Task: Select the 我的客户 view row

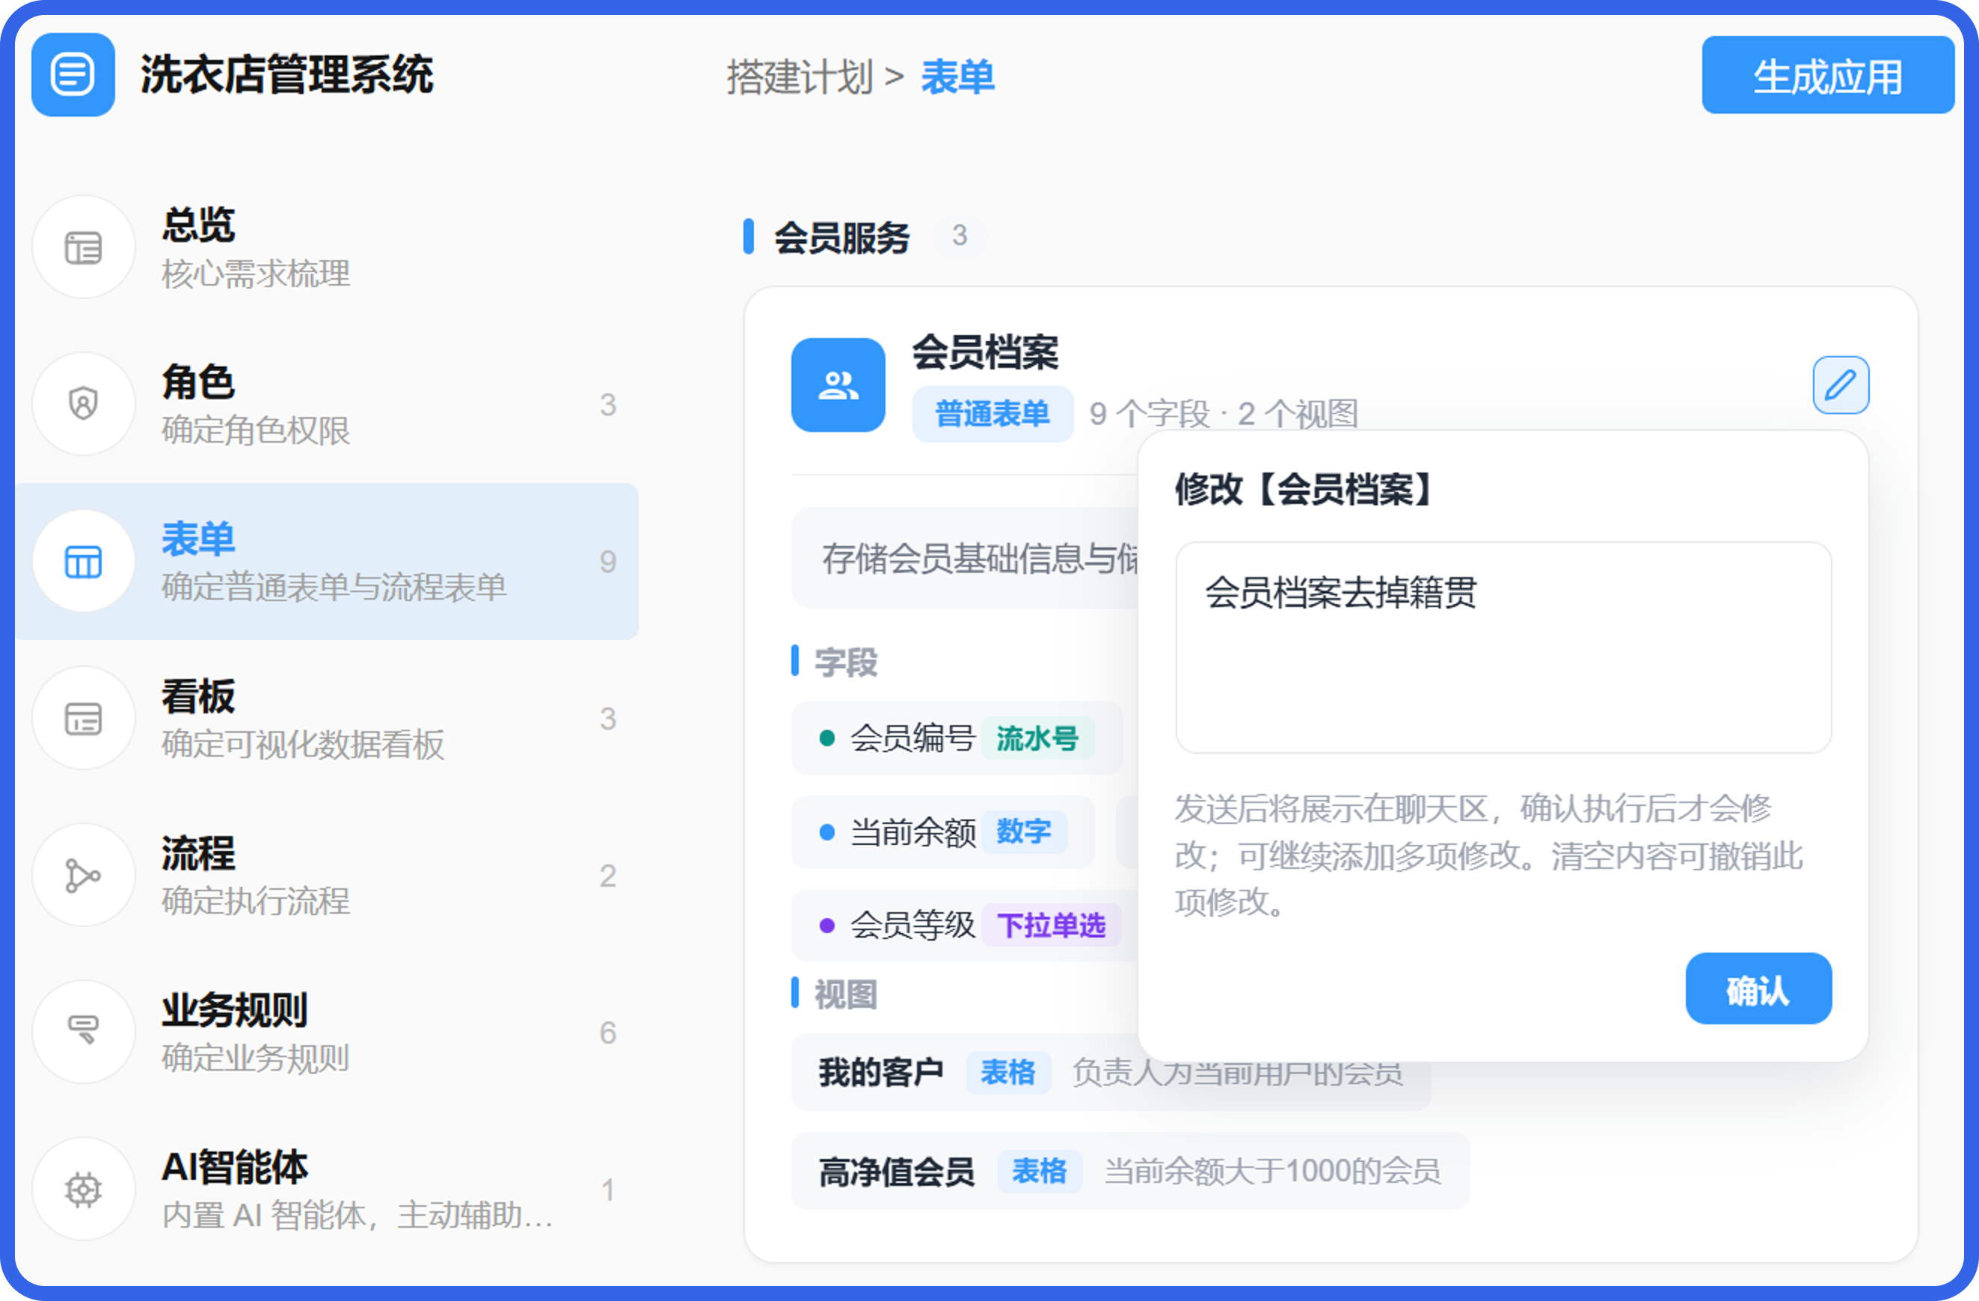Action: [x=1111, y=1072]
